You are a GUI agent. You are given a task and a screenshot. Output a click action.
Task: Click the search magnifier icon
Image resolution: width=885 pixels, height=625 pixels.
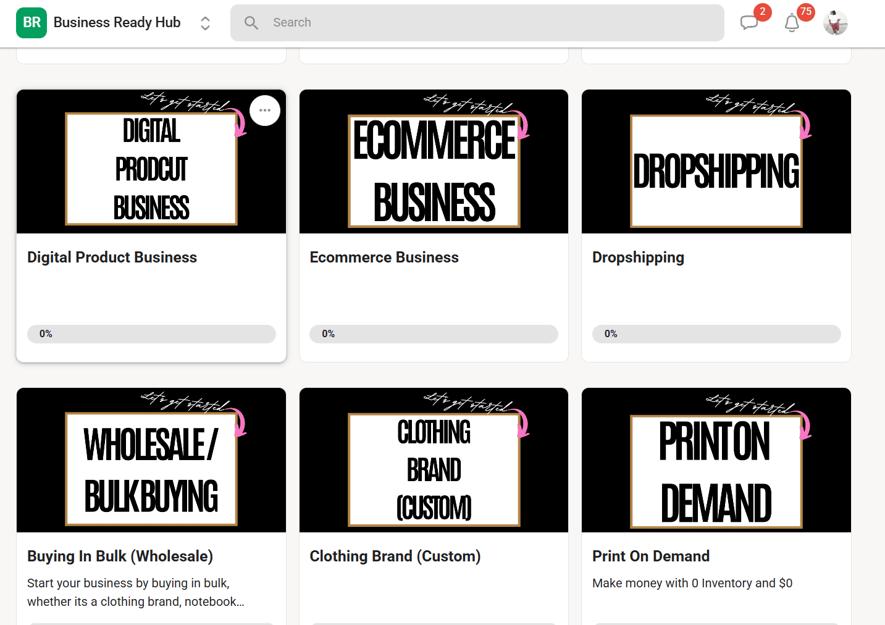coord(251,23)
